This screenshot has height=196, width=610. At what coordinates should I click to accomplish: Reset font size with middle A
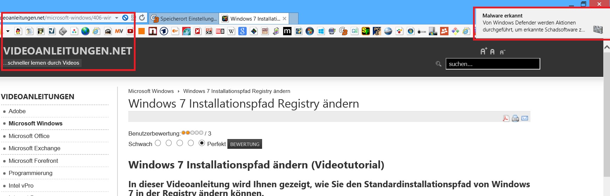point(492,52)
